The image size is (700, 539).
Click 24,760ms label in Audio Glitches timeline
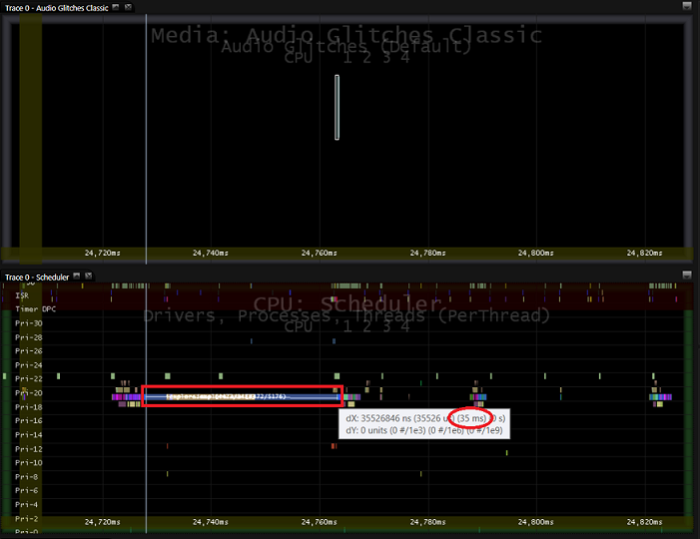pyautogui.click(x=319, y=253)
